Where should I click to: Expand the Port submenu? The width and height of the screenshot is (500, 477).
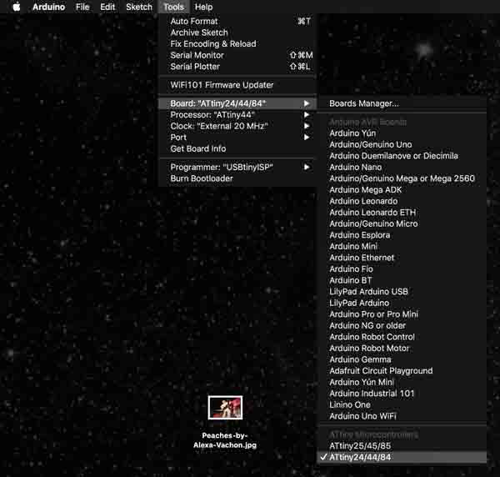tap(237, 138)
